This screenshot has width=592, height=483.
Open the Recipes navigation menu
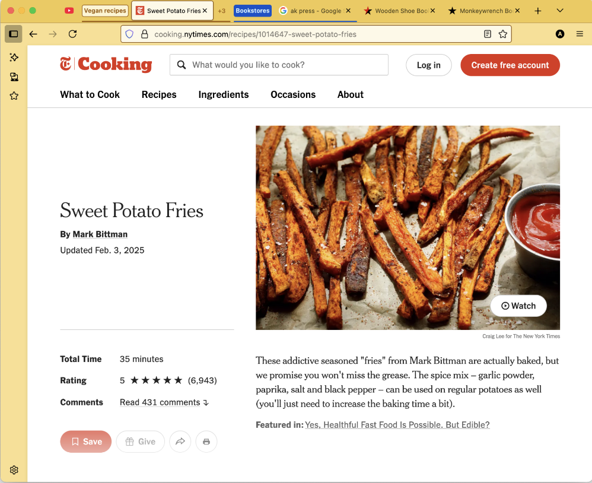[x=159, y=94]
